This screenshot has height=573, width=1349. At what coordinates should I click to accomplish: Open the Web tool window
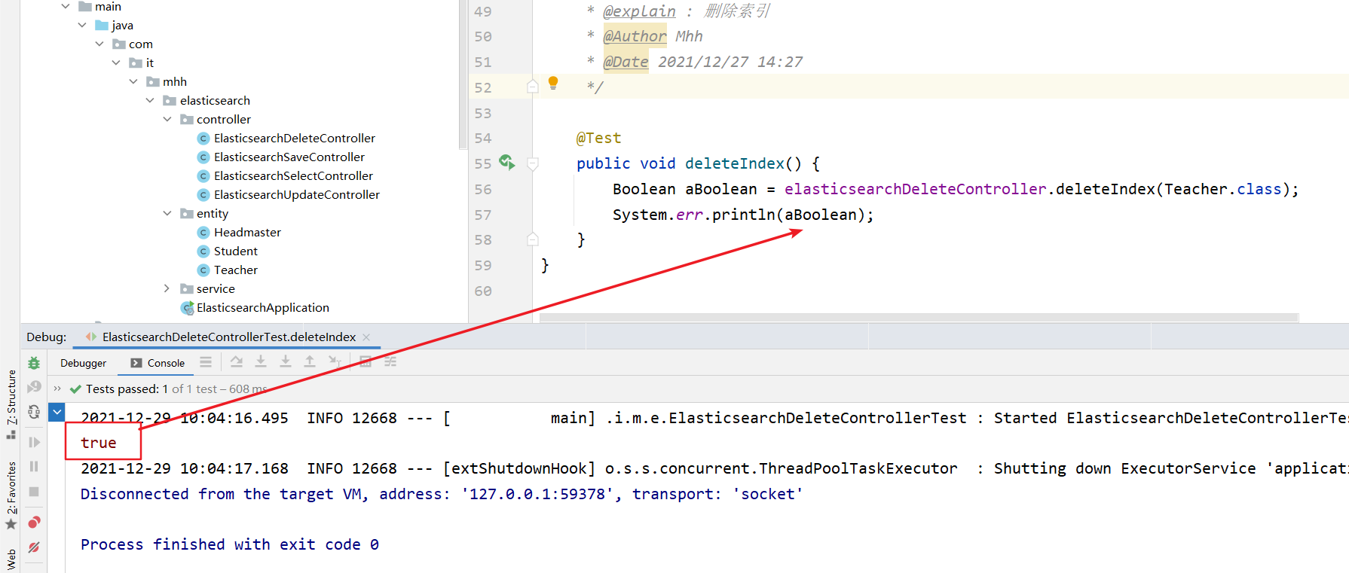11,559
